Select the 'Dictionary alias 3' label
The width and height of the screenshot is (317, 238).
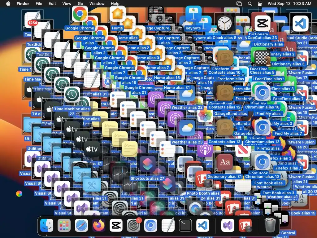click(x=288, y=64)
